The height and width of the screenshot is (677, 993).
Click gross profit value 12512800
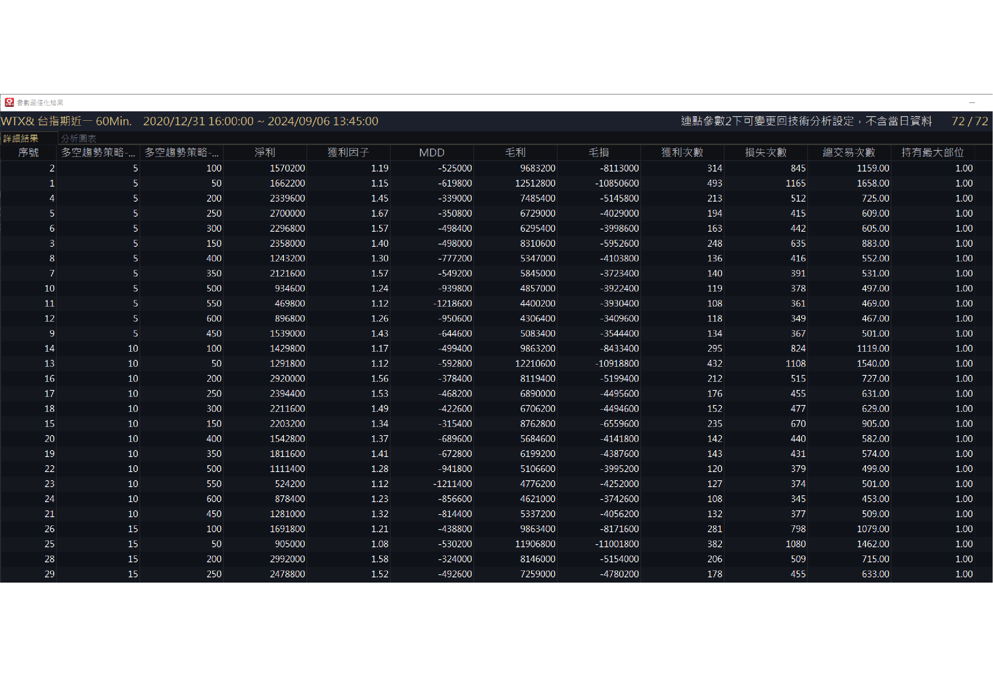click(x=535, y=184)
